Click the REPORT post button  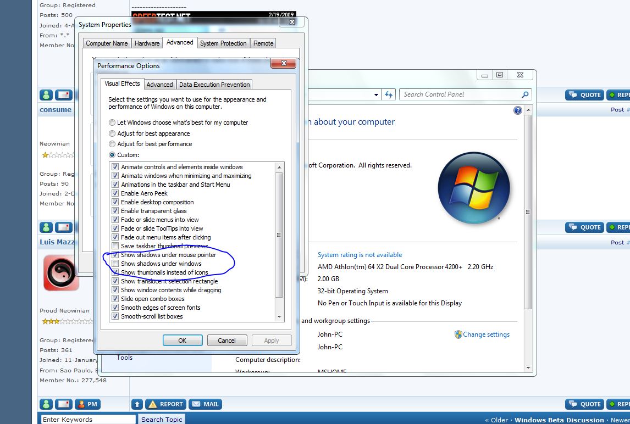coord(167,404)
